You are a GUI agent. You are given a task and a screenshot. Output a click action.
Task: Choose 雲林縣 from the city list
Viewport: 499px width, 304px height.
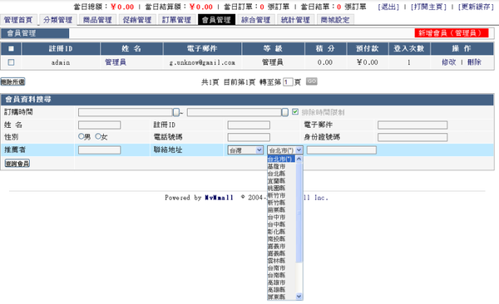tap(276, 261)
